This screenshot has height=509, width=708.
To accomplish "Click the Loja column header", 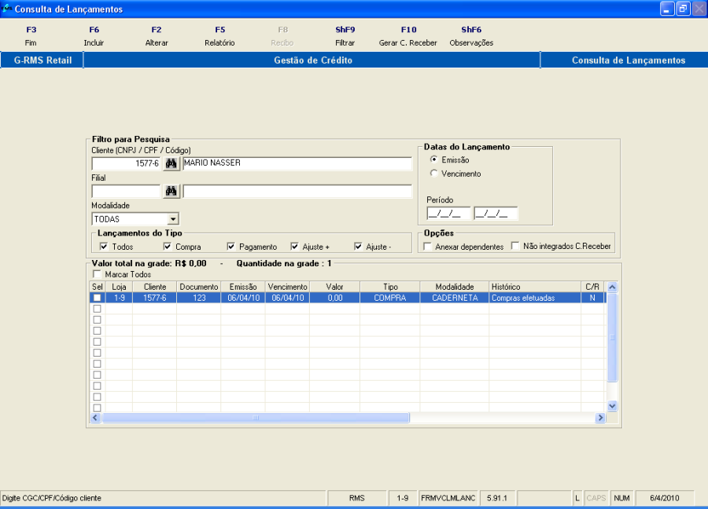I will 120,287.
